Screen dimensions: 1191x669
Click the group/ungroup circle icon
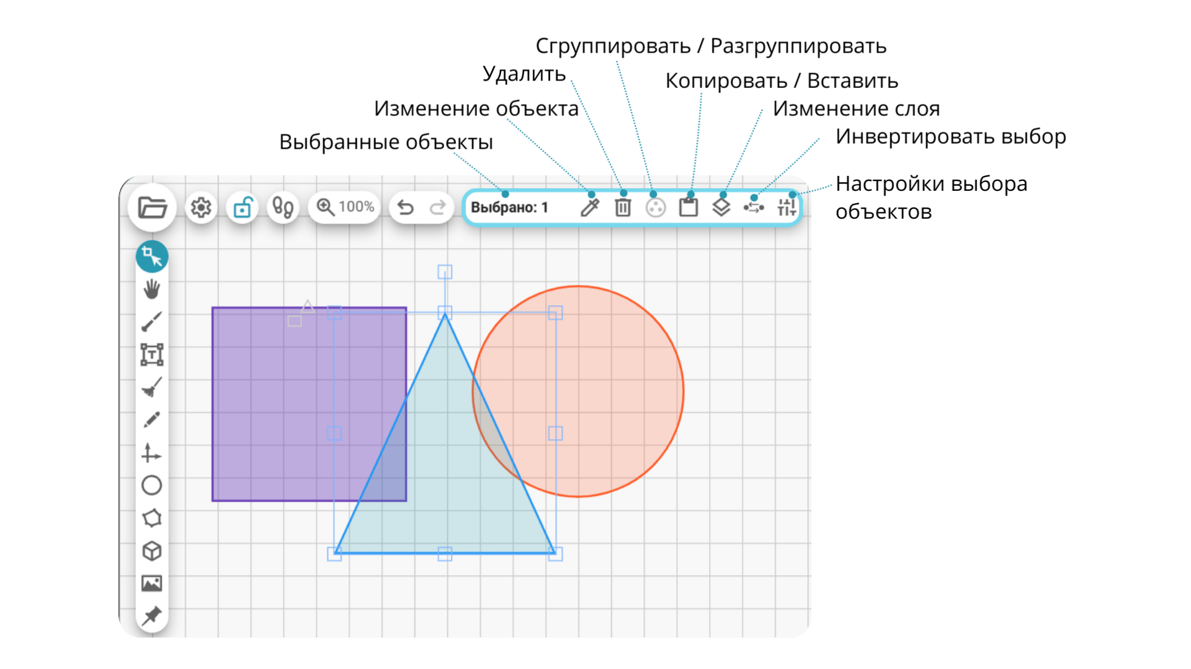coord(656,208)
